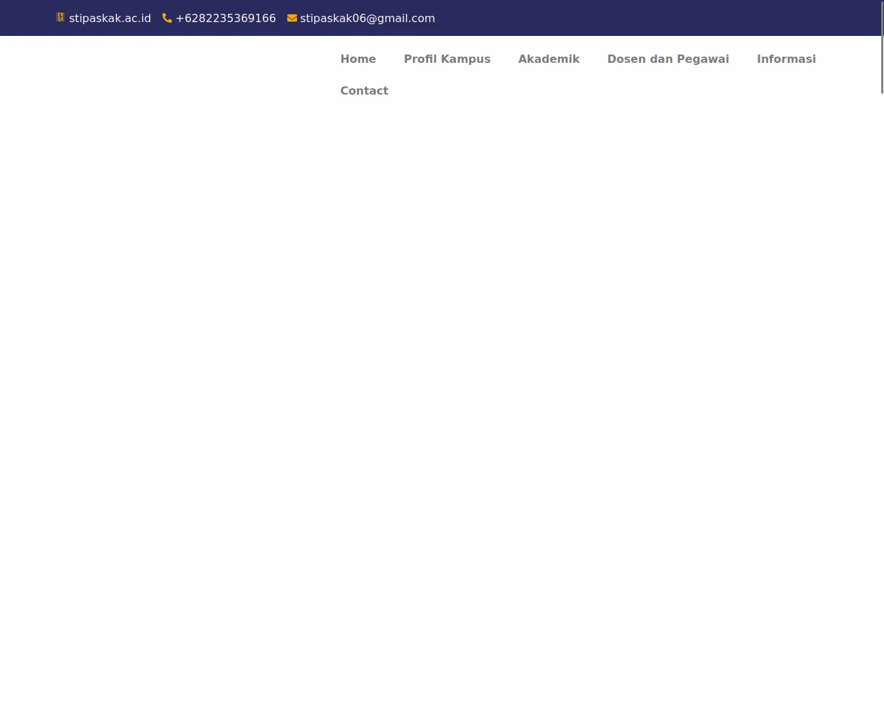Click the Informasi nav link
Screen dimensions: 884x707
point(786,59)
